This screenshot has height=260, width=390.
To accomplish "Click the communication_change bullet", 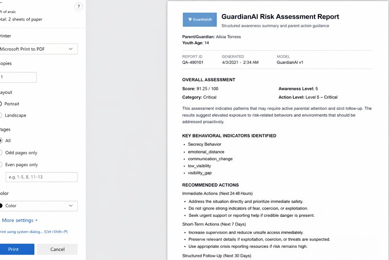I will coord(210,159).
